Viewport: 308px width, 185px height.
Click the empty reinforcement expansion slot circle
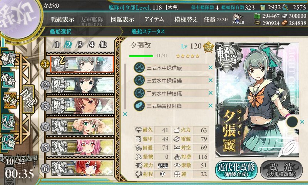coord(292,122)
